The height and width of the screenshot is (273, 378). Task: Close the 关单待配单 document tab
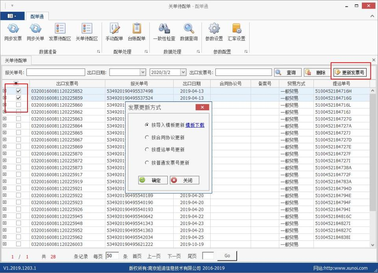[374, 60]
